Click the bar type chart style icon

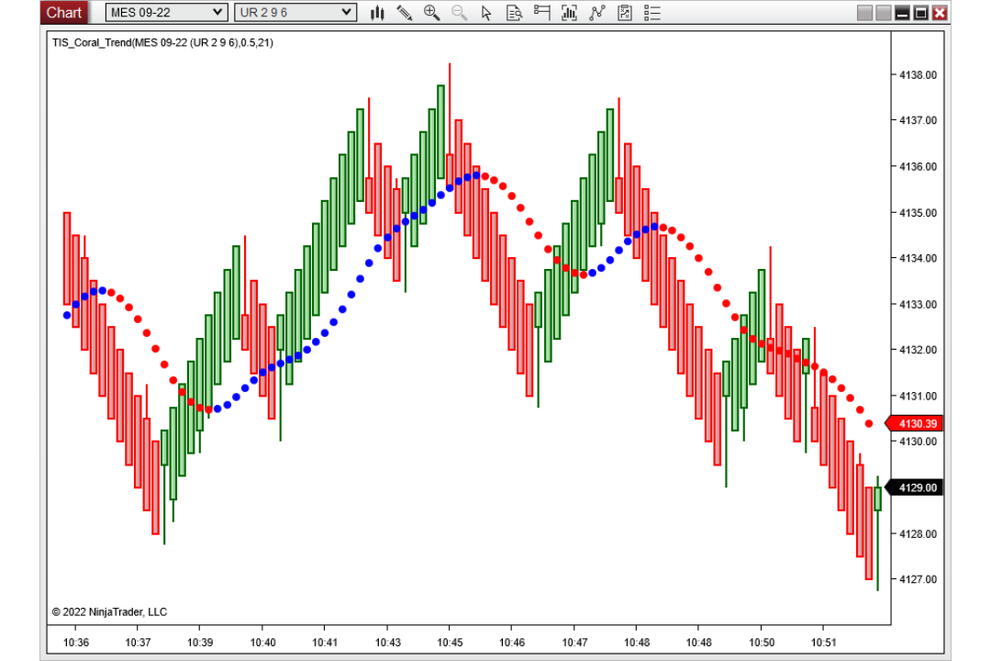(x=377, y=13)
